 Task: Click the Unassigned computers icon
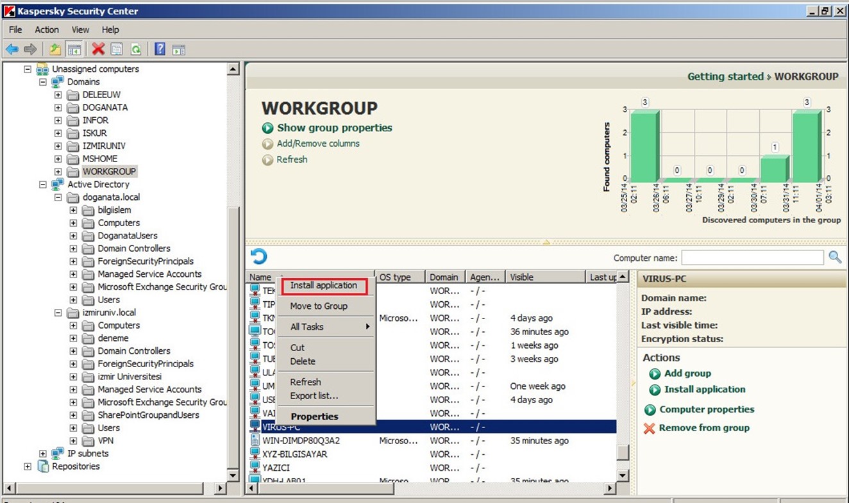[43, 69]
